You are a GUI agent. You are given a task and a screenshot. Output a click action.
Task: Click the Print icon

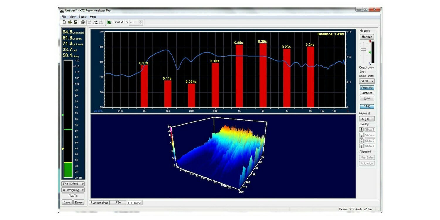tap(83, 22)
